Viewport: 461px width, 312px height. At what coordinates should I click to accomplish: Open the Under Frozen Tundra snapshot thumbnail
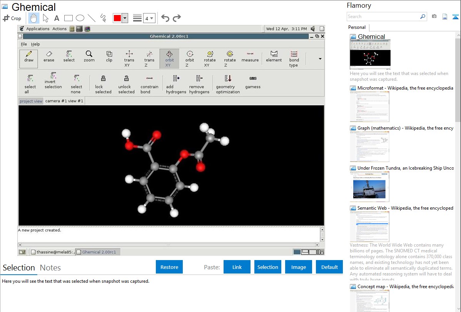(369, 187)
